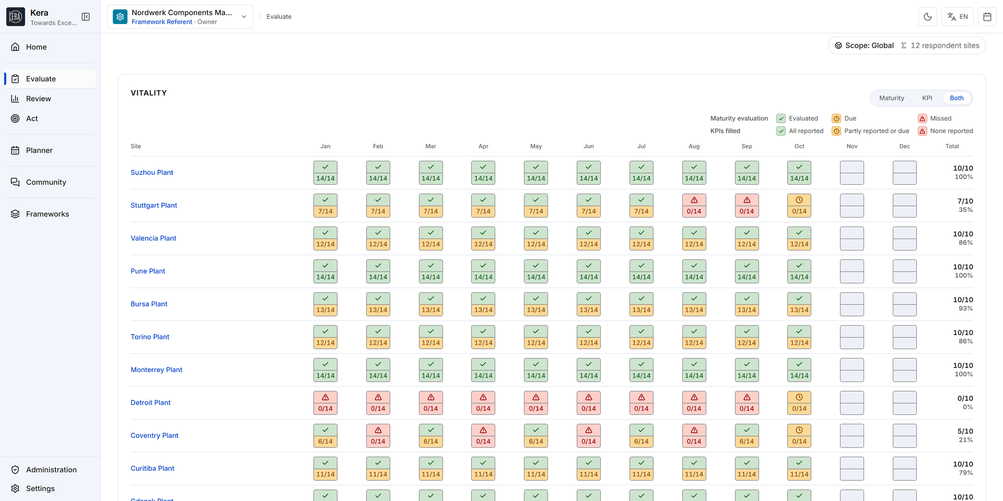This screenshot has width=1003, height=501.
Task: Open the Curitiba Plant link
Action: (152, 469)
